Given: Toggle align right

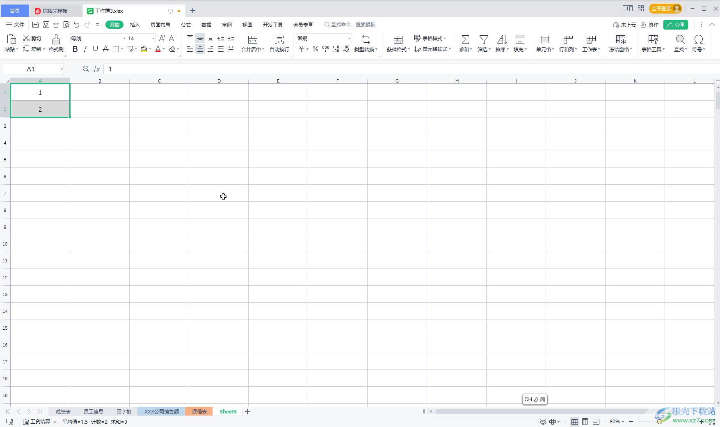Looking at the screenshot, I should click(x=210, y=49).
